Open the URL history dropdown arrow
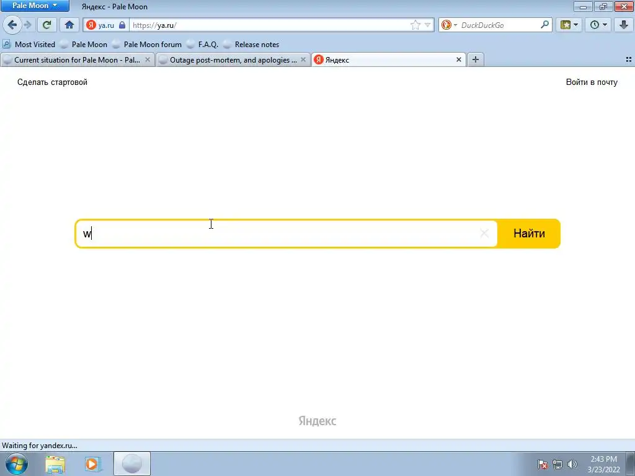Screen dimensions: 635x476 pos(427,25)
